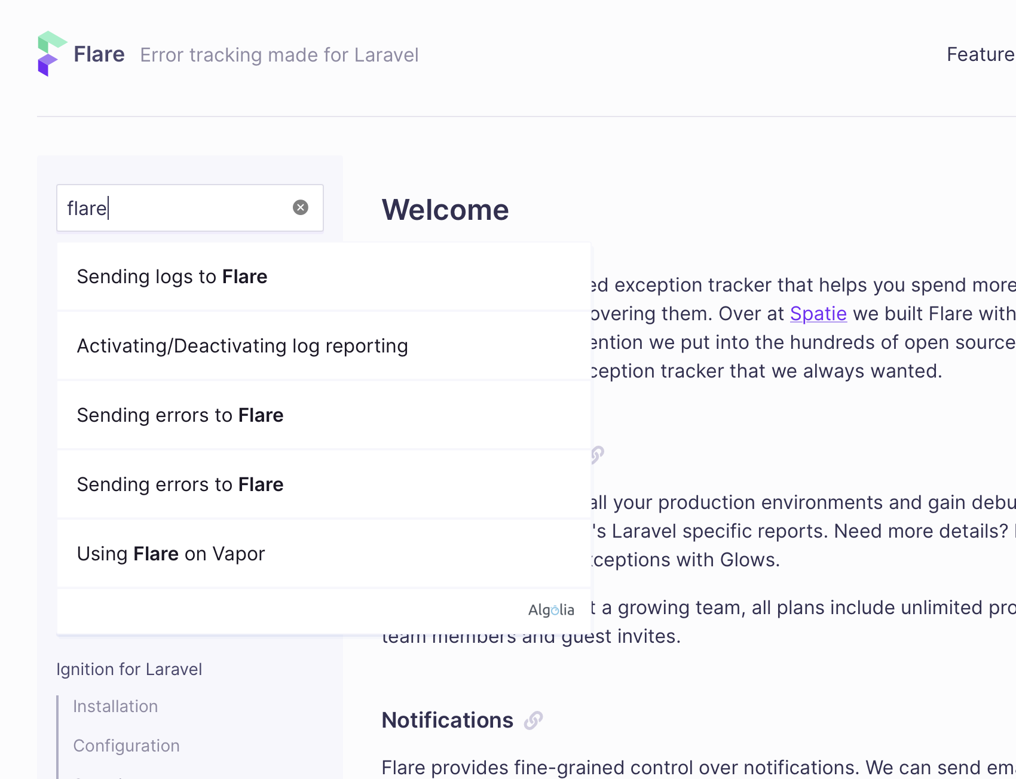Screen dimensions: 1016x779
Task: Click the Welcome page heading
Action: click(x=445, y=210)
